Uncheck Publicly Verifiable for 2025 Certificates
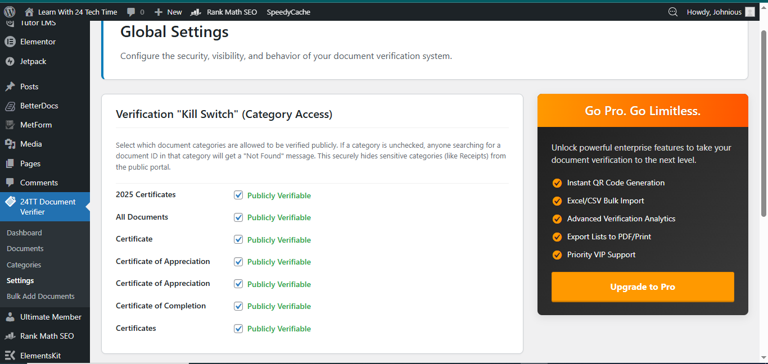768x364 pixels. [x=238, y=195]
